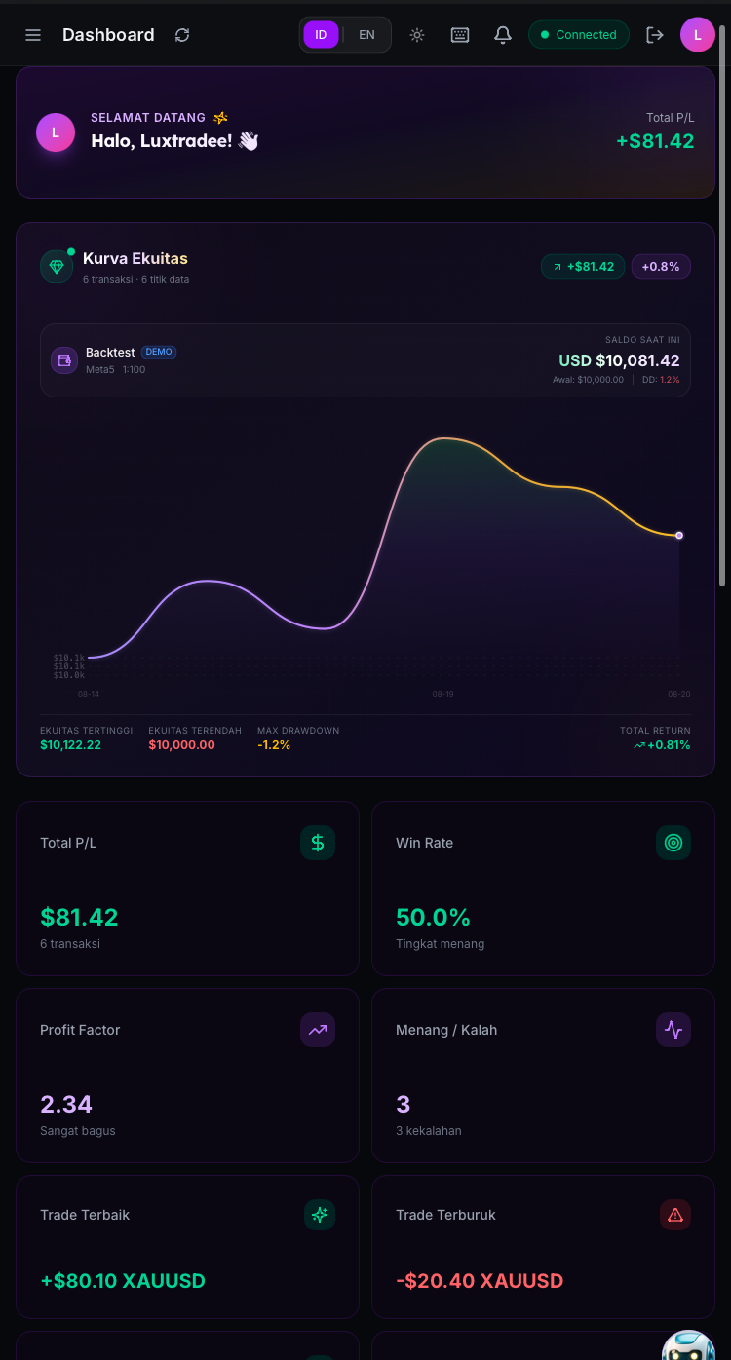Click the equity curve end point marker

[x=679, y=535]
